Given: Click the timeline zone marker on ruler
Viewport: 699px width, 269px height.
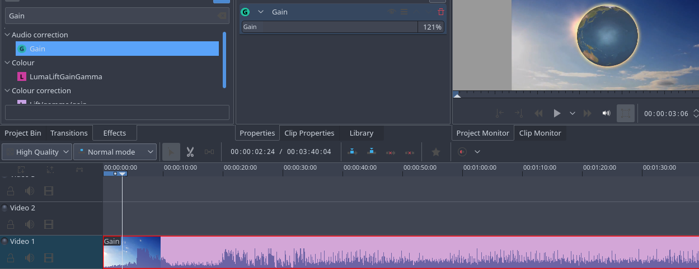Looking at the screenshot, I should click(x=115, y=174).
